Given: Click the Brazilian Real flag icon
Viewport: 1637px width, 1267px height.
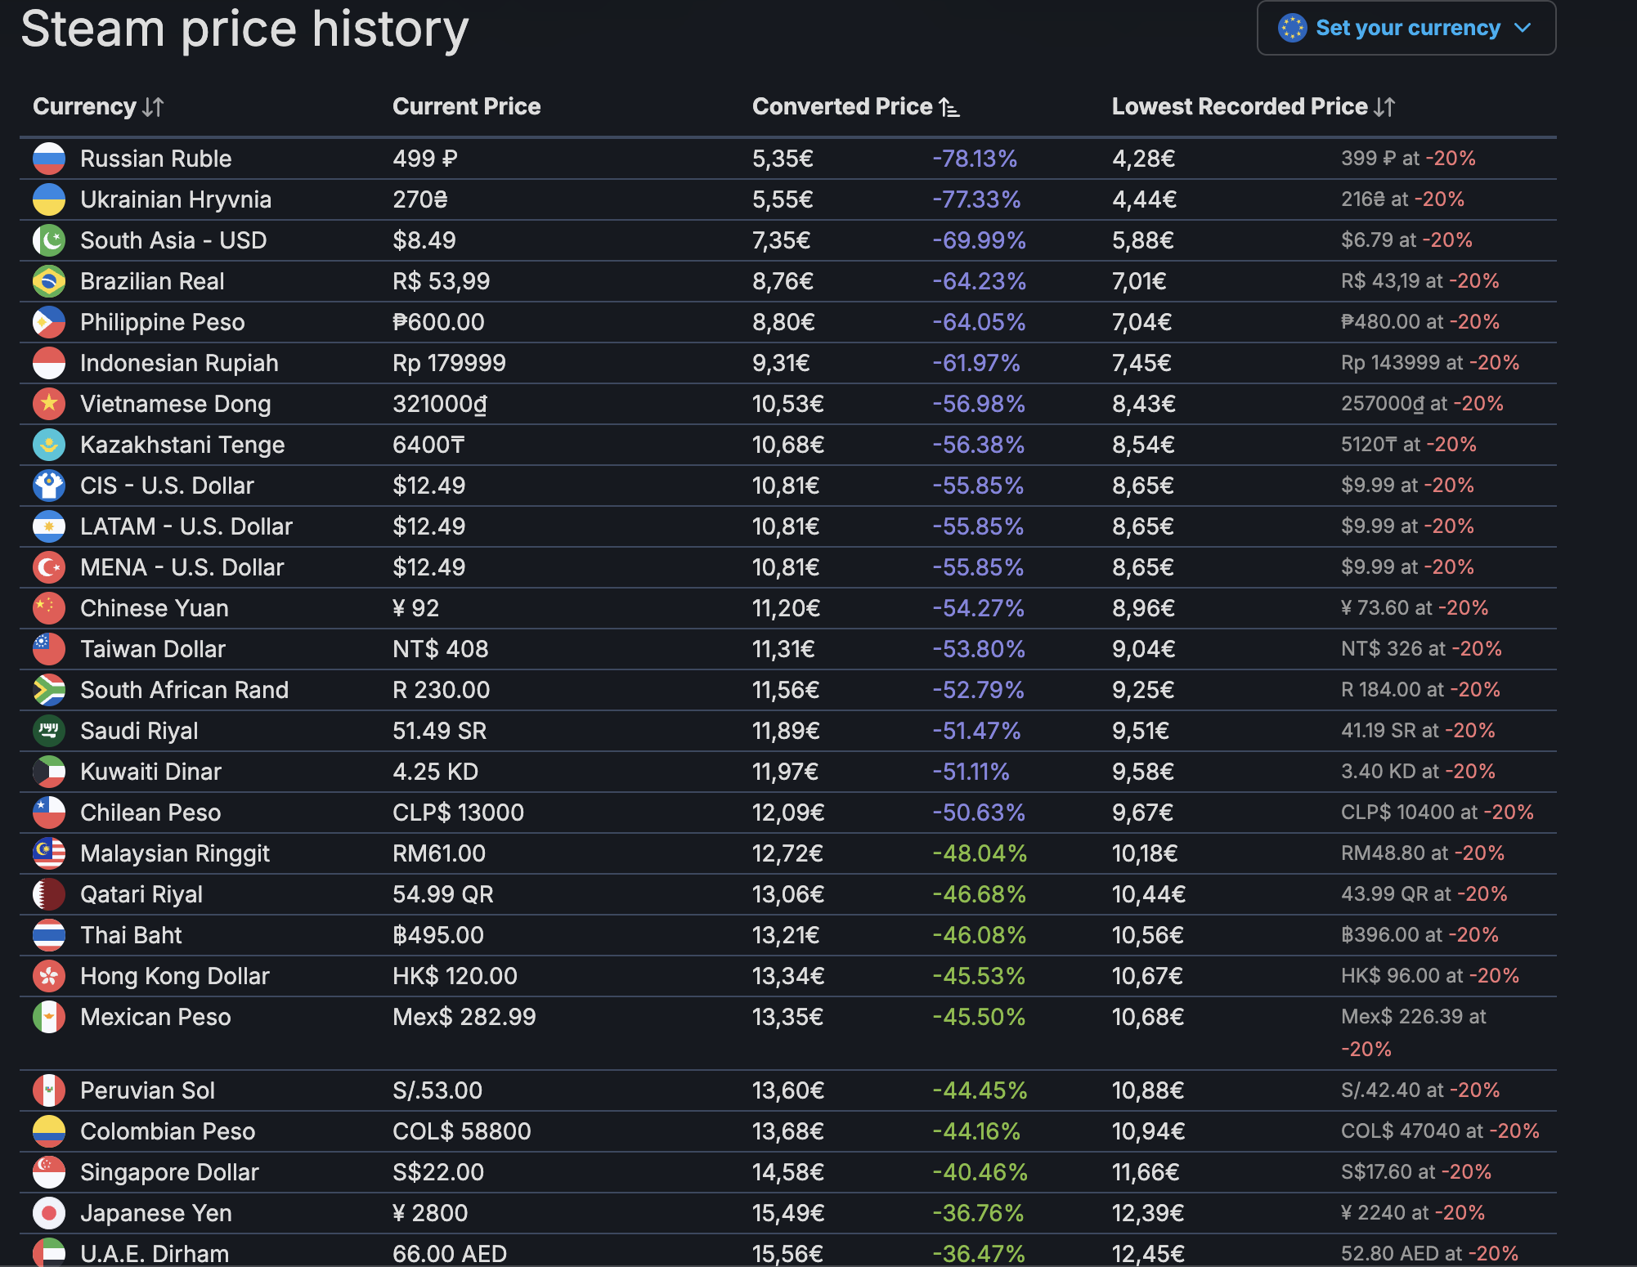Looking at the screenshot, I should pyautogui.click(x=49, y=281).
